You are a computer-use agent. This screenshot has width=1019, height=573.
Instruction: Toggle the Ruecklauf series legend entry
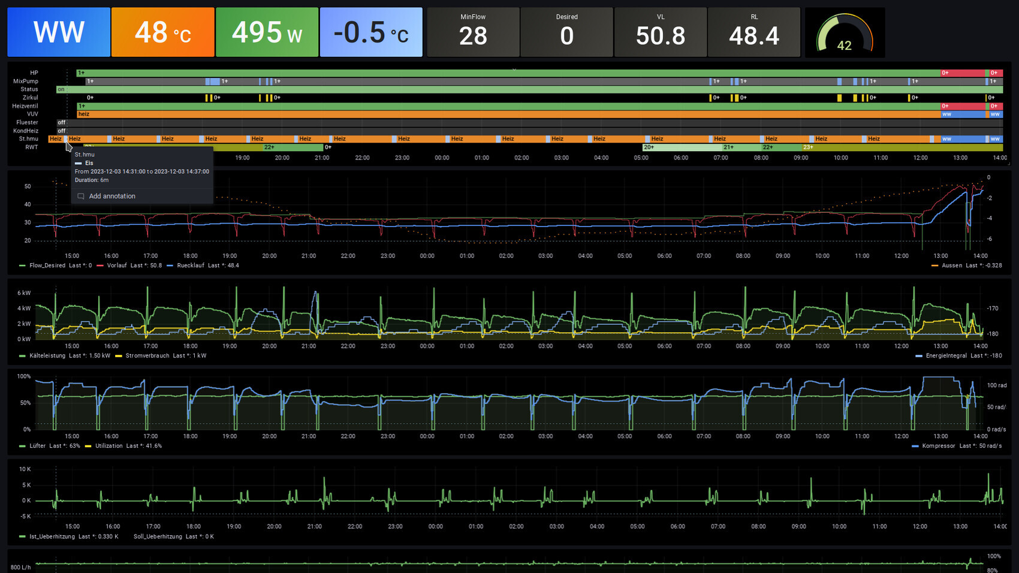(x=190, y=266)
